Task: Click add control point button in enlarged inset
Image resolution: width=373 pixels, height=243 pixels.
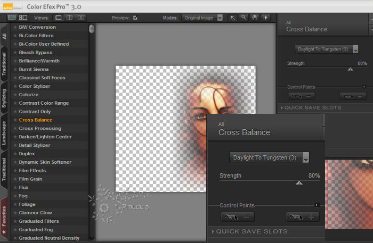Action: tap(302, 217)
